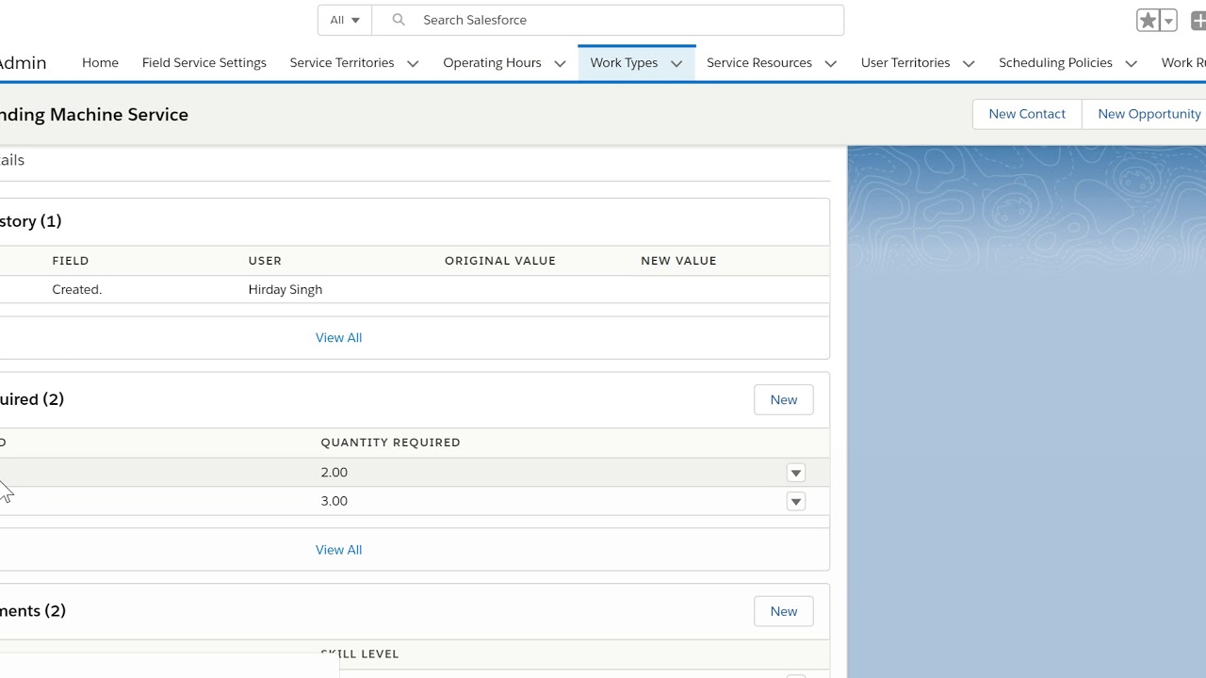Click the USER column header

click(265, 261)
